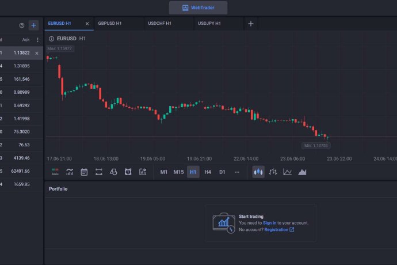Viewport: 397px width, 265px height.
Task: Open the economic calendar icon
Action: pos(84,172)
